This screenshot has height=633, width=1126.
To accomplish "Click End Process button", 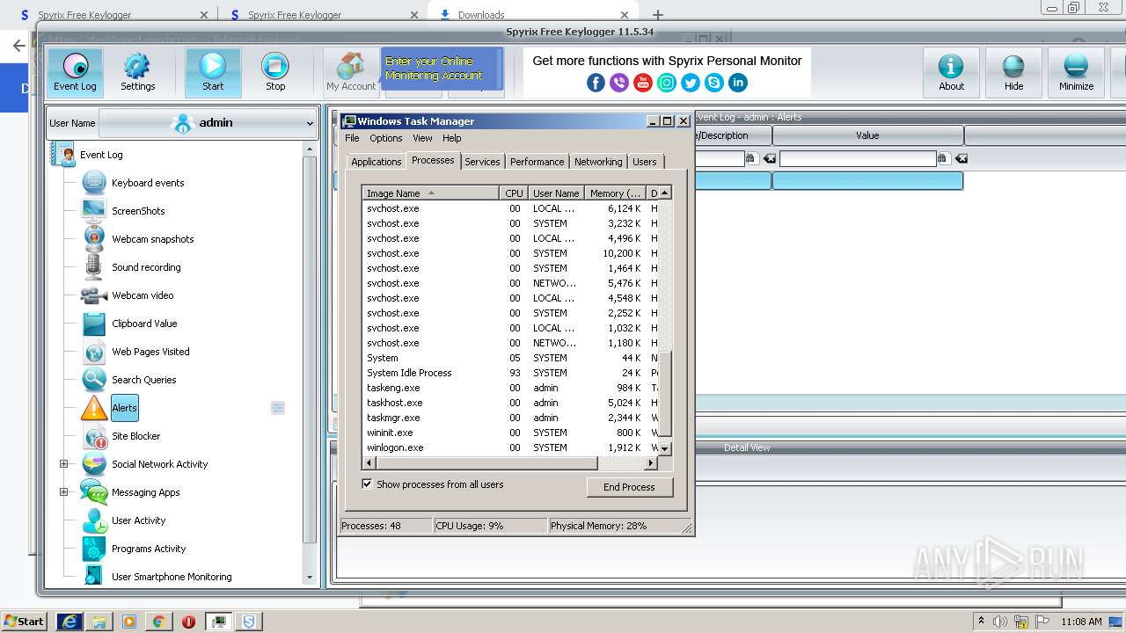I will point(629,487).
